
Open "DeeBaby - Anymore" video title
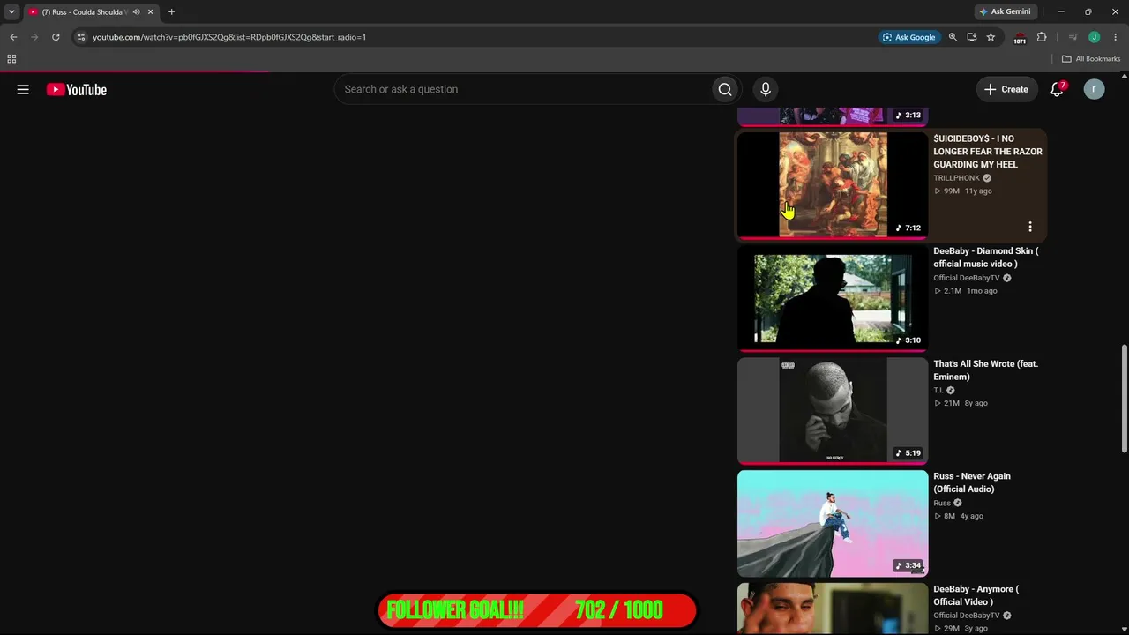pos(976,595)
